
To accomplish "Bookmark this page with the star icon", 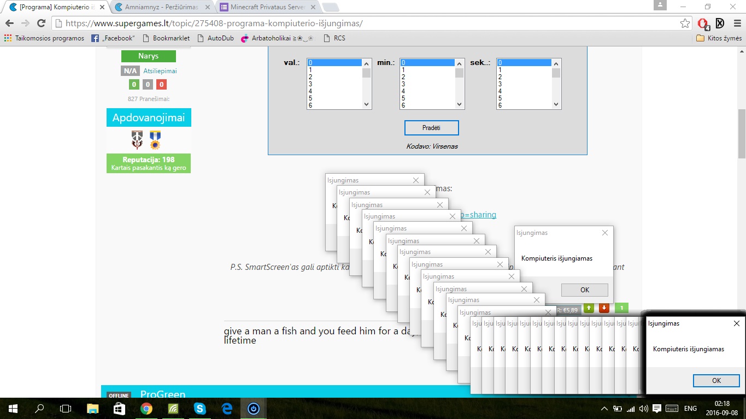I will [x=685, y=23].
